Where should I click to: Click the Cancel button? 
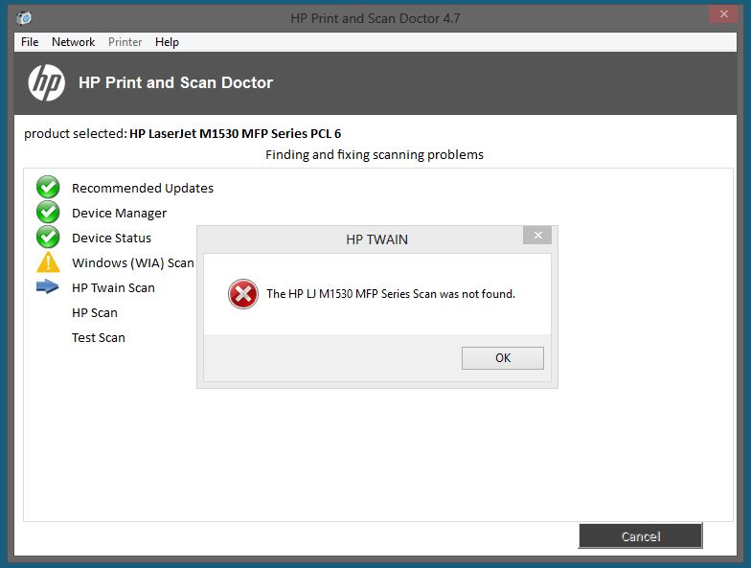pyautogui.click(x=641, y=536)
